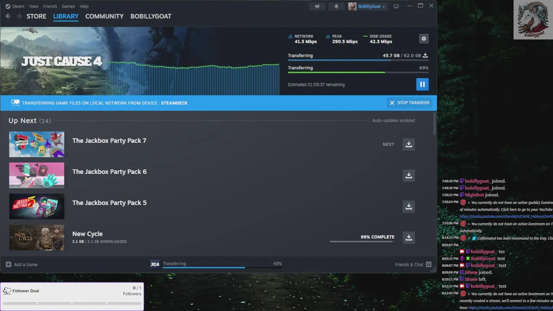The height and width of the screenshot is (311, 553).
Task: Open the Help menu
Action: [84, 6]
